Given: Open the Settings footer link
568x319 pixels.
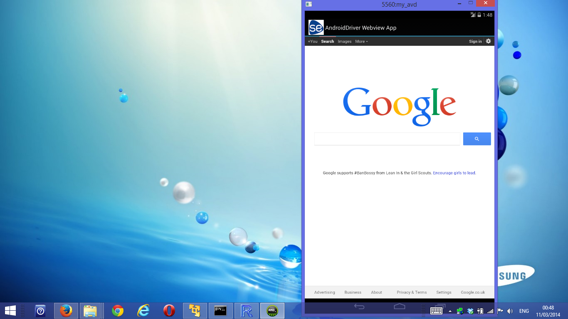Looking at the screenshot, I should 444,292.
